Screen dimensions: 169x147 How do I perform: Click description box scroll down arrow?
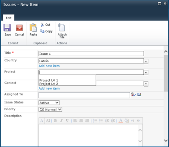click(140, 141)
